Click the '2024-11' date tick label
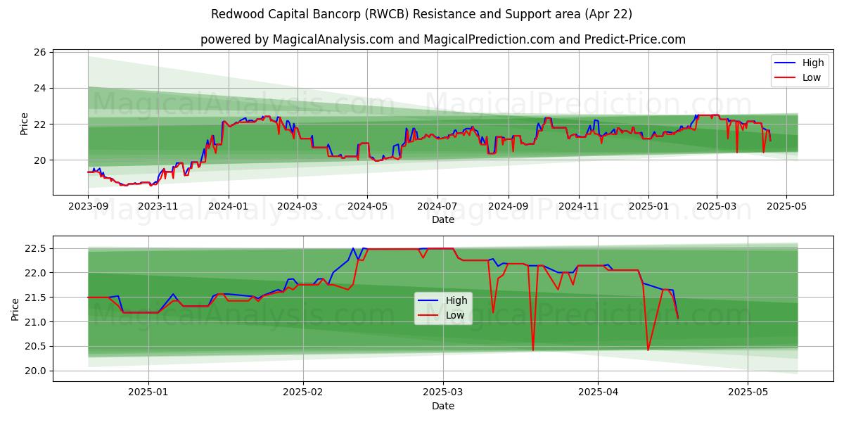This screenshot has width=844, height=422. [x=578, y=207]
